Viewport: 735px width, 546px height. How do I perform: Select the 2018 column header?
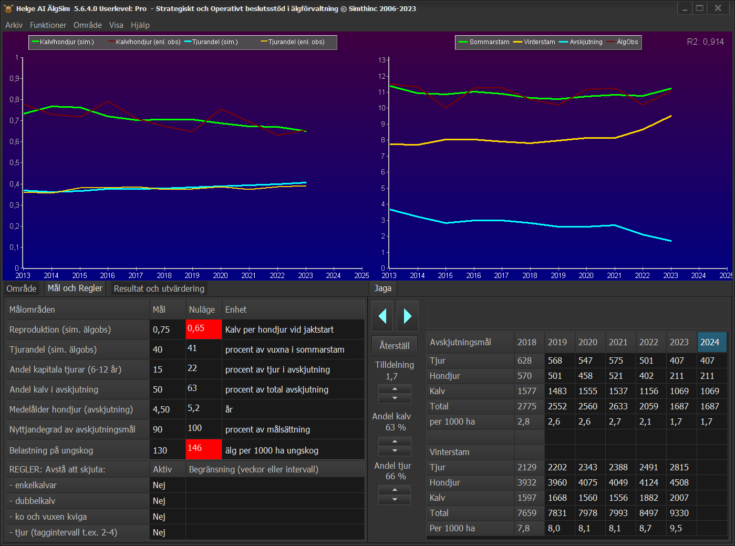tap(530, 342)
